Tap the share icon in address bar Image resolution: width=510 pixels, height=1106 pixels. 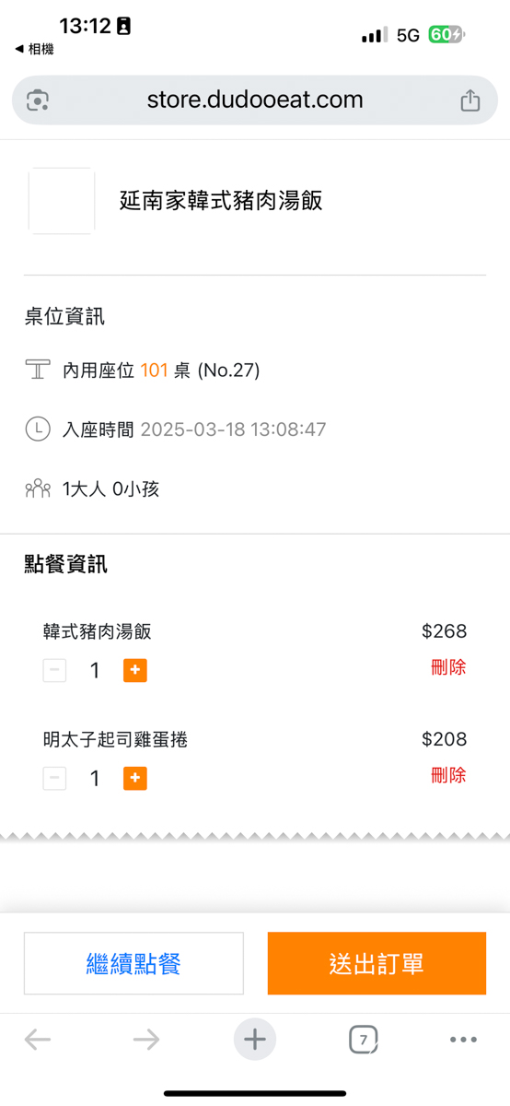tap(469, 100)
